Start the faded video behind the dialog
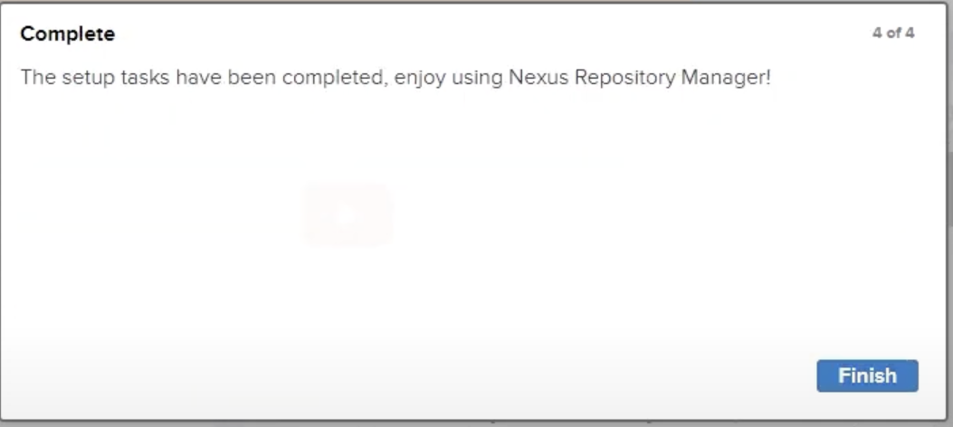Viewport: 953px width, 427px height. [348, 215]
